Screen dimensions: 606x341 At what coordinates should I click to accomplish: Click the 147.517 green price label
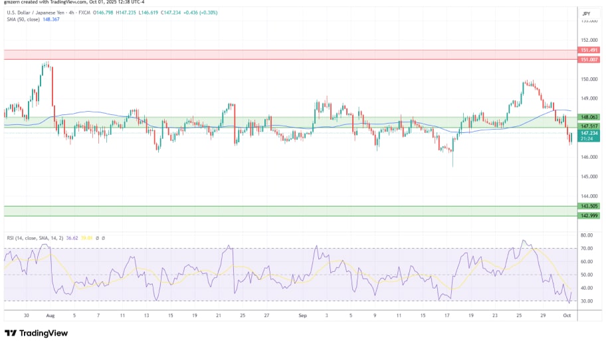click(587, 126)
